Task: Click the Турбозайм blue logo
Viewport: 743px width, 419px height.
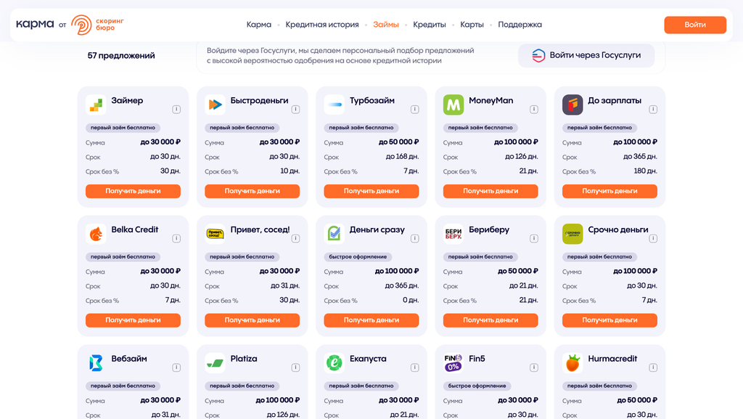Action: [x=334, y=105]
